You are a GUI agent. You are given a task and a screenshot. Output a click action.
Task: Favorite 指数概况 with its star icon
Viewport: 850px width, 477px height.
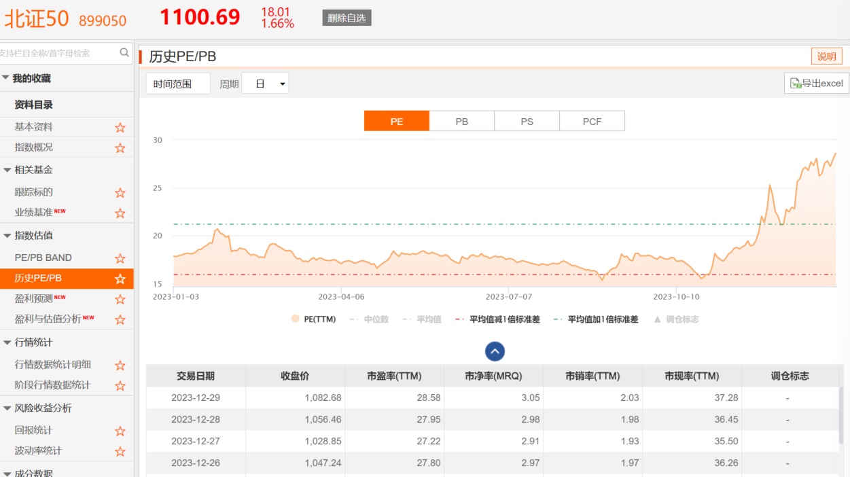pos(120,147)
